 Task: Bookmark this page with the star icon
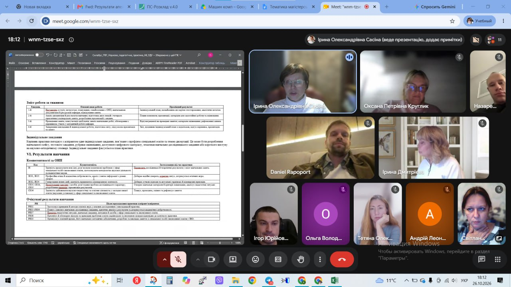(x=452, y=21)
